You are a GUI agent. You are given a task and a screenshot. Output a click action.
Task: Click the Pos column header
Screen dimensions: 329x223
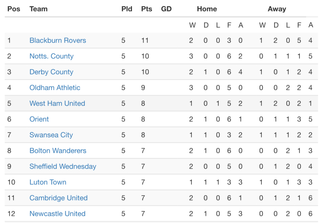[14, 9]
